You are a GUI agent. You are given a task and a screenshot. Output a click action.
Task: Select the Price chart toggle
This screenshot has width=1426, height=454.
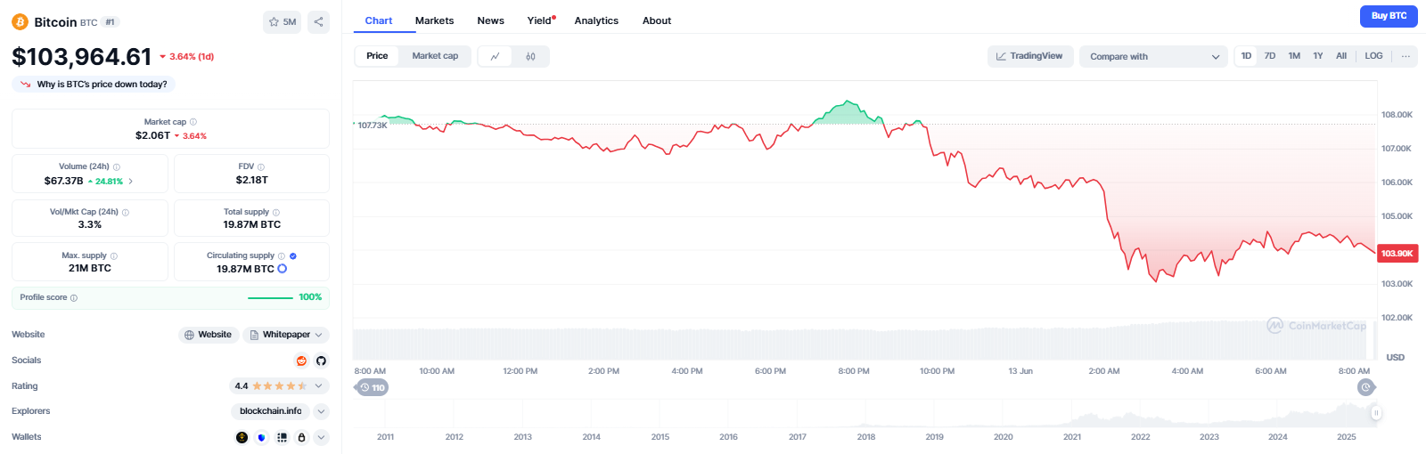[377, 56]
